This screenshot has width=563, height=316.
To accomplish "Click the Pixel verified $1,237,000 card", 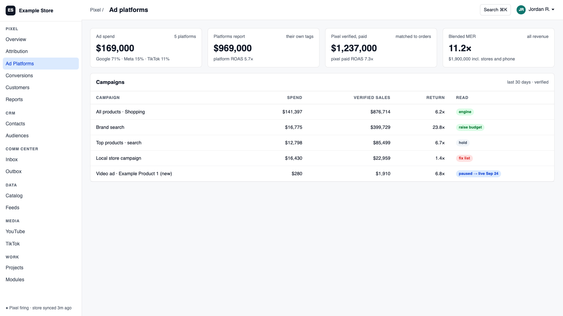I will (x=381, y=48).
